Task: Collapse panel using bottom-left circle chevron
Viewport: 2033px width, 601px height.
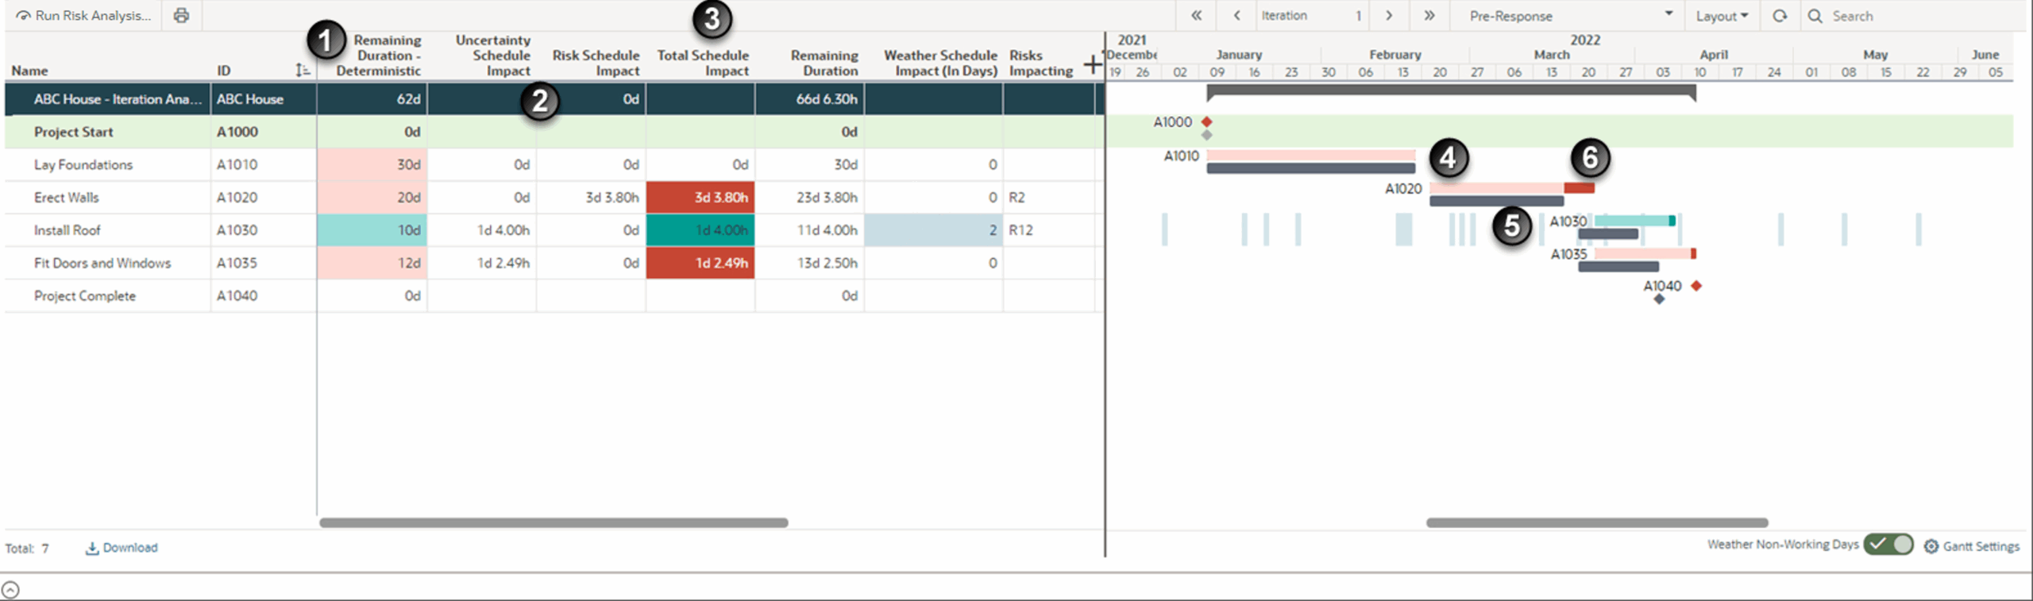Action: 10,590
